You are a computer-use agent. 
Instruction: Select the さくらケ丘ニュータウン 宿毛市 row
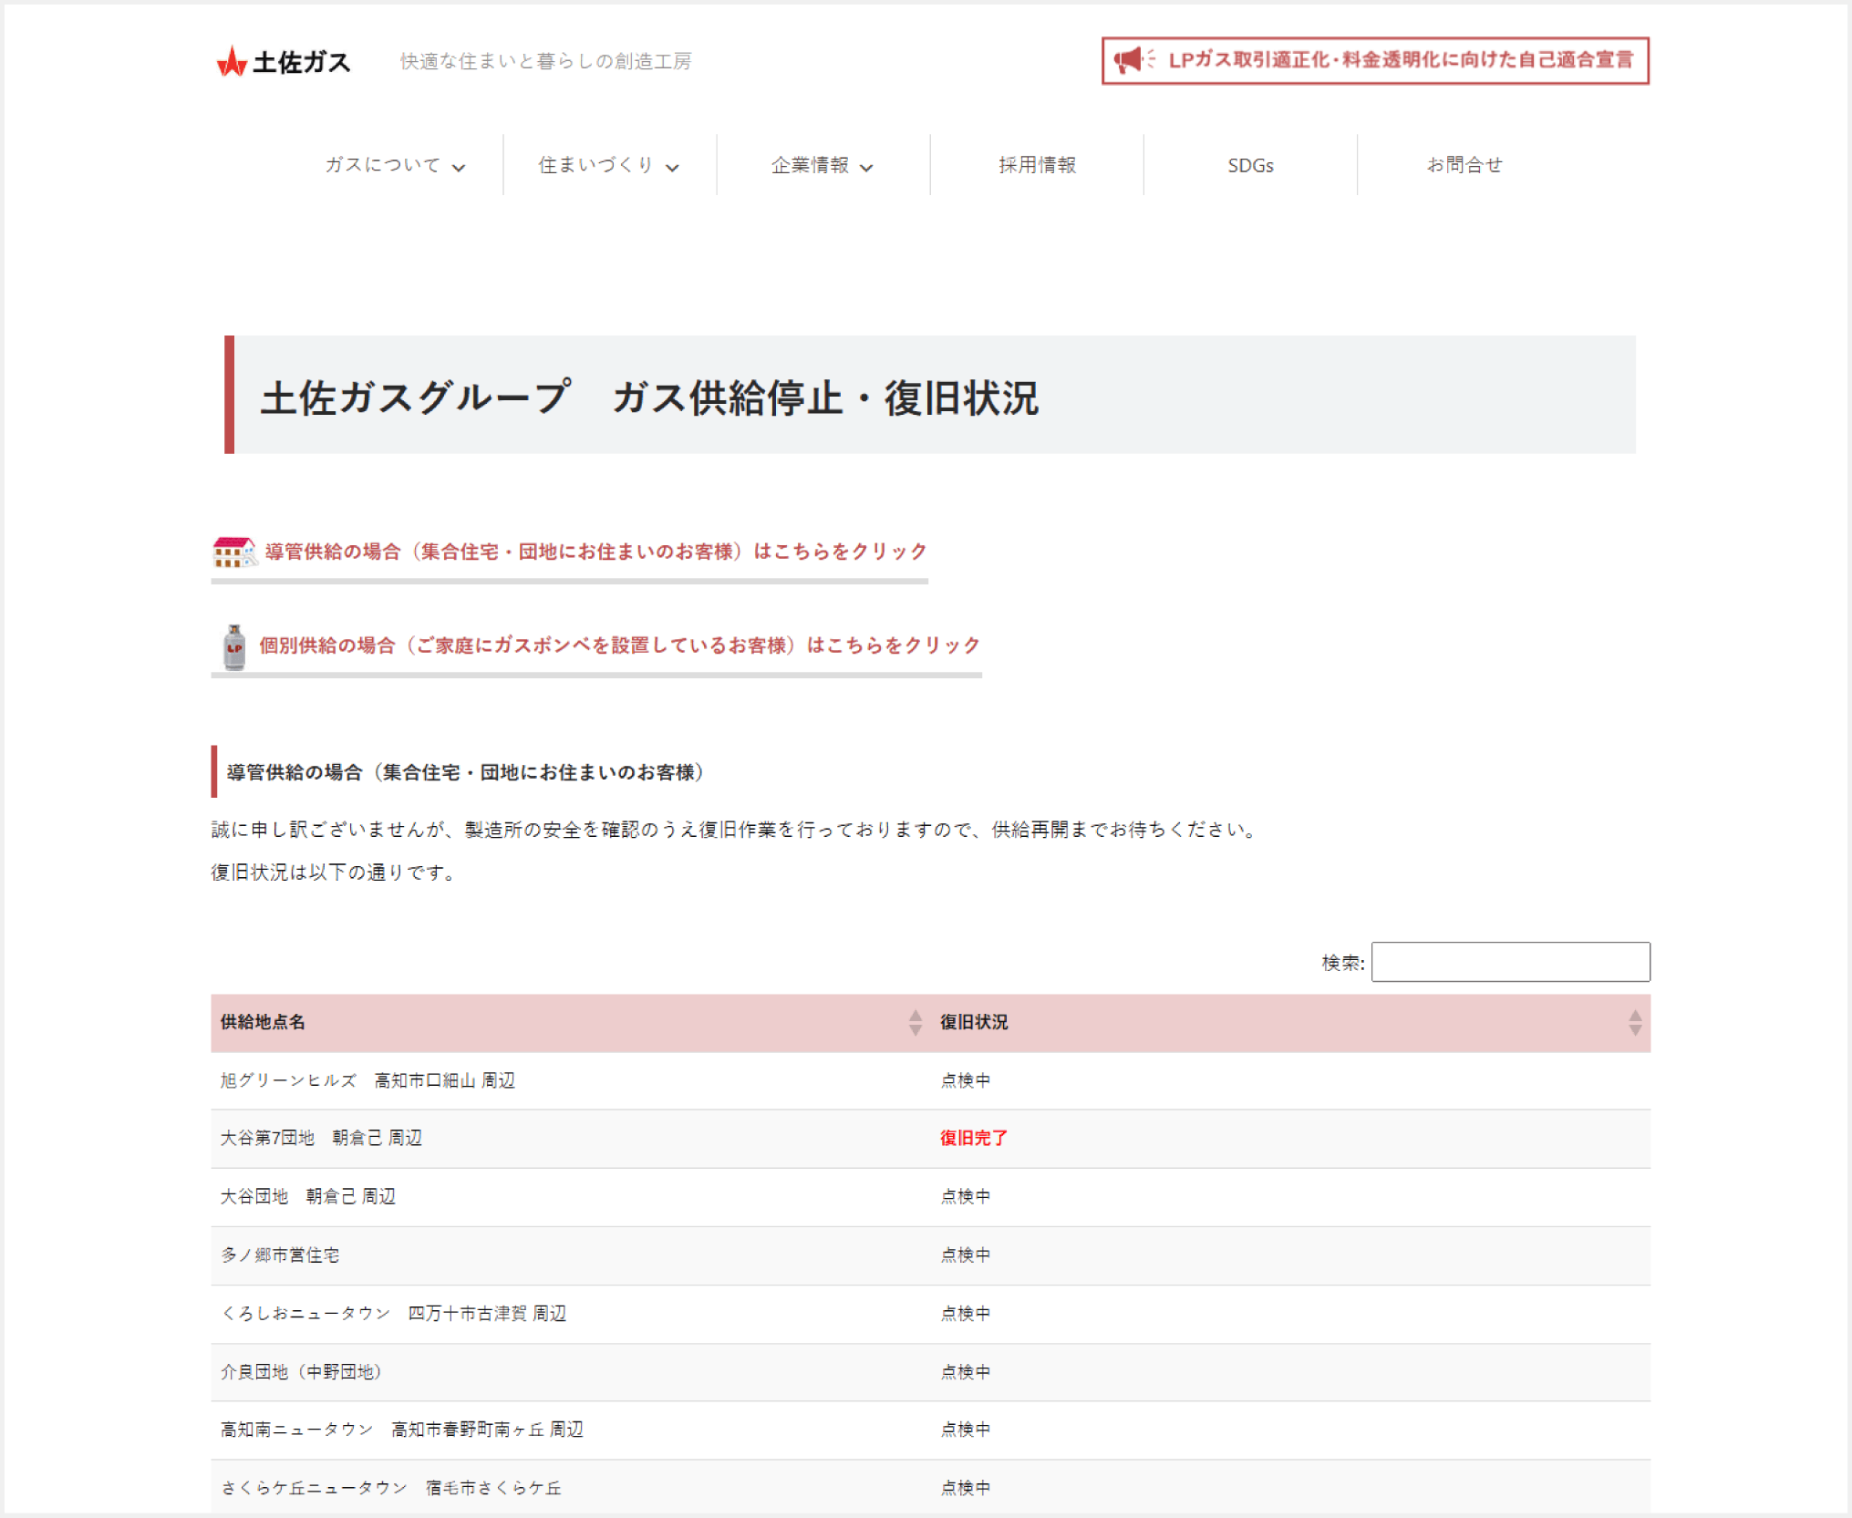pos(930,1488)
